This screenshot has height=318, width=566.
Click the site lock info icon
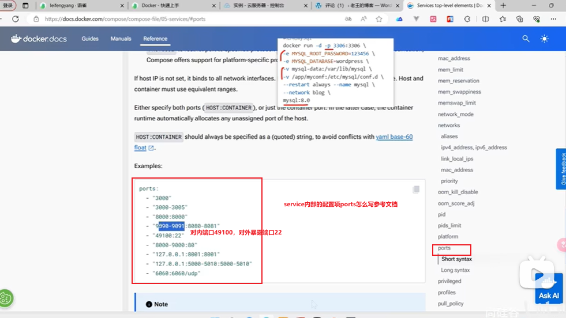36,19
